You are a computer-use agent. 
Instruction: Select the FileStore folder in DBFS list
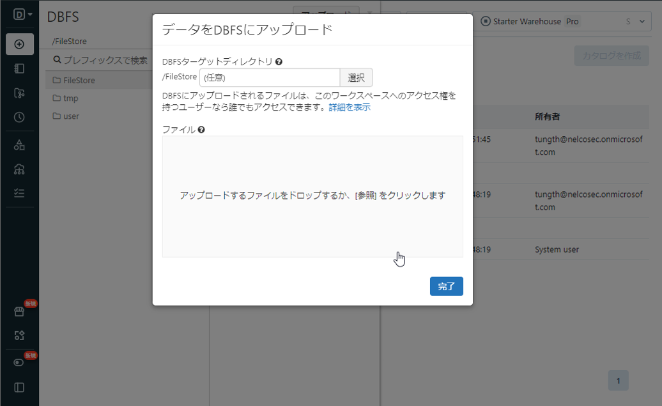point(79,81)
